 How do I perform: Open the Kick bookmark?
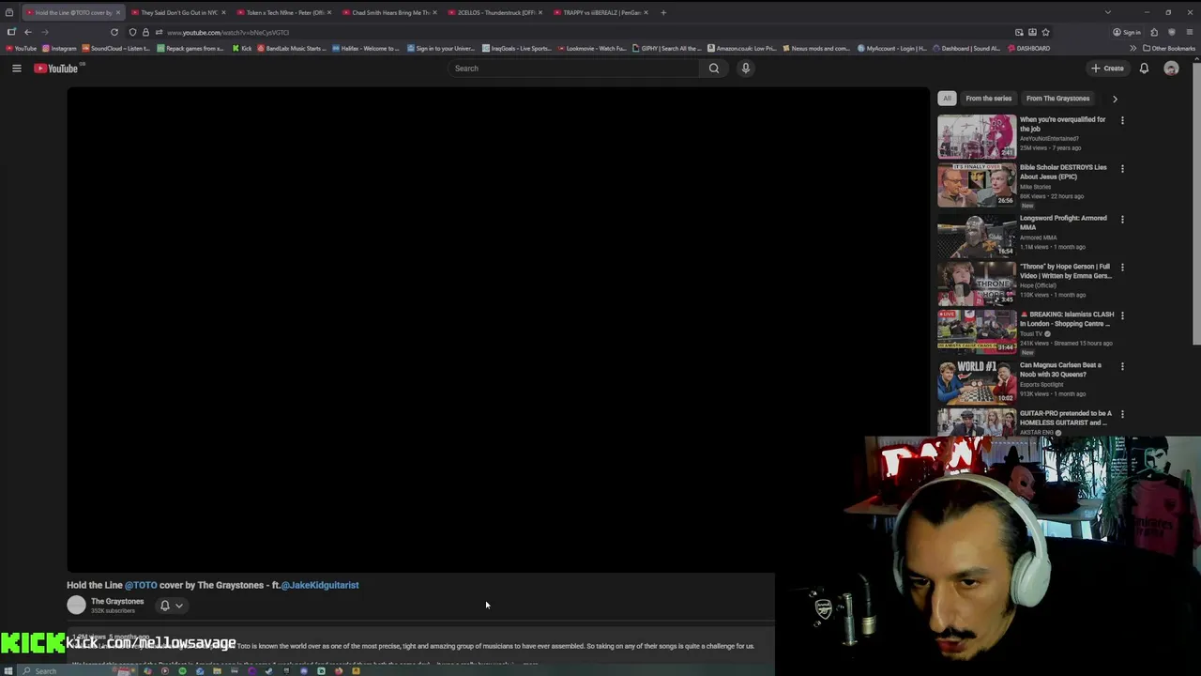pos(242,48)
